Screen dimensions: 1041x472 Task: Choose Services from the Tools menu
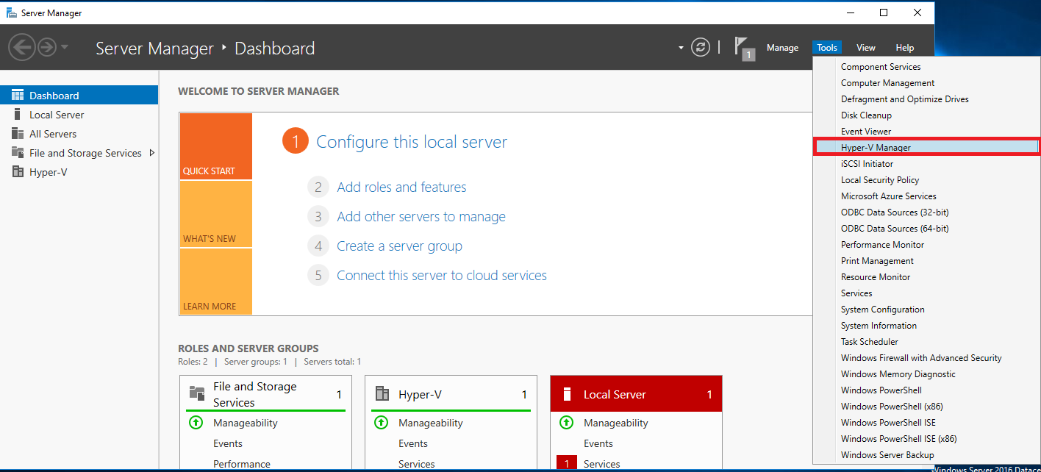926,293
